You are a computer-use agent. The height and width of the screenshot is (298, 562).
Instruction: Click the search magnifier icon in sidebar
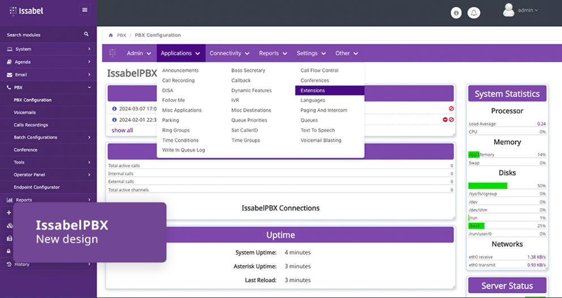click(x=87, y=34)
